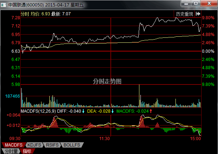Click the 09:30 opening time marker
The height and width of the screenshot is (154, 218).
tap(14, 138)
